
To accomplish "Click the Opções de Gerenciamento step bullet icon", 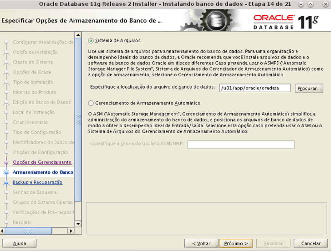I will click(x=6, y=162).
